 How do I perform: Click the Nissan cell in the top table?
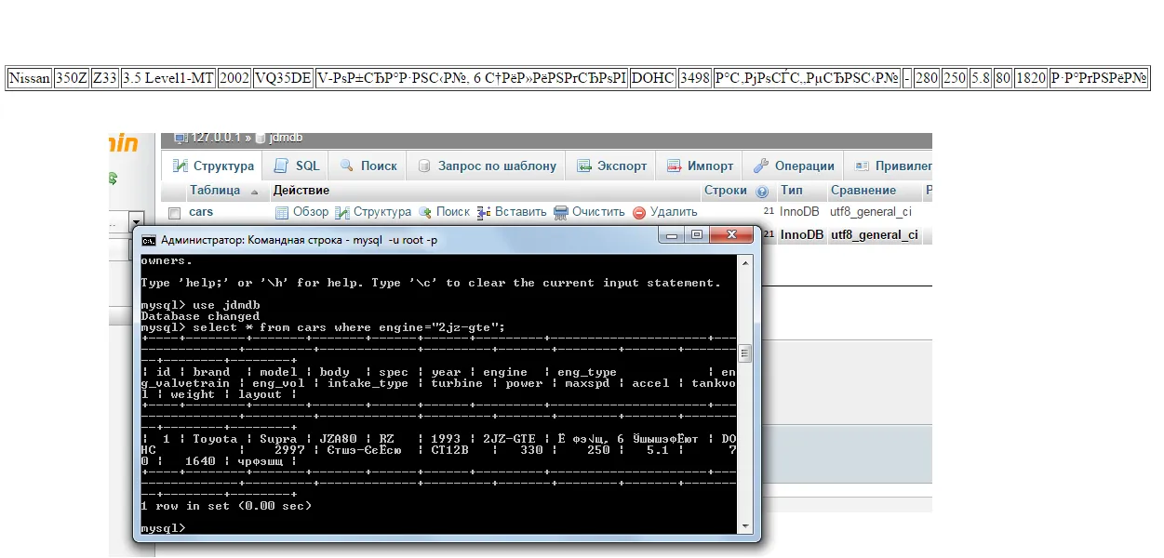point(30,78)
